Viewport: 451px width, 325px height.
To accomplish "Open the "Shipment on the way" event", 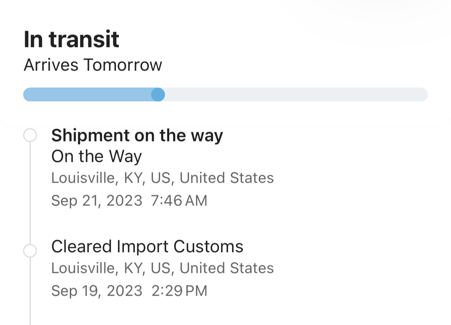I will click(x=137, y=136).
